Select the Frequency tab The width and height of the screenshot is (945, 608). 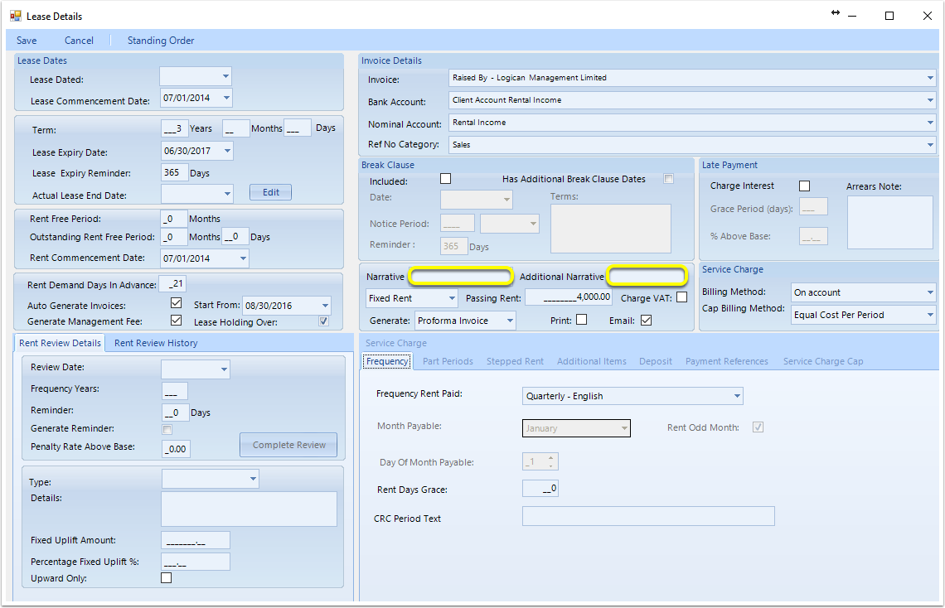point(387,361)
